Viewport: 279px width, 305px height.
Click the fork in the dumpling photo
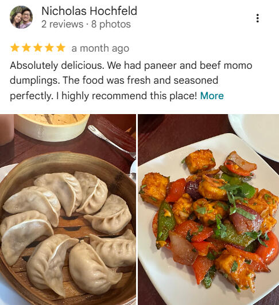click(112, 141)
